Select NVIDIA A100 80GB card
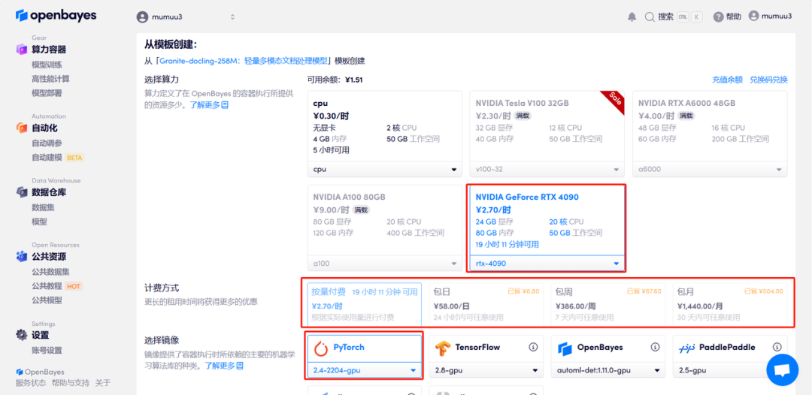The image size is (812, 395). pyautogui.click(x=385, y=228)
